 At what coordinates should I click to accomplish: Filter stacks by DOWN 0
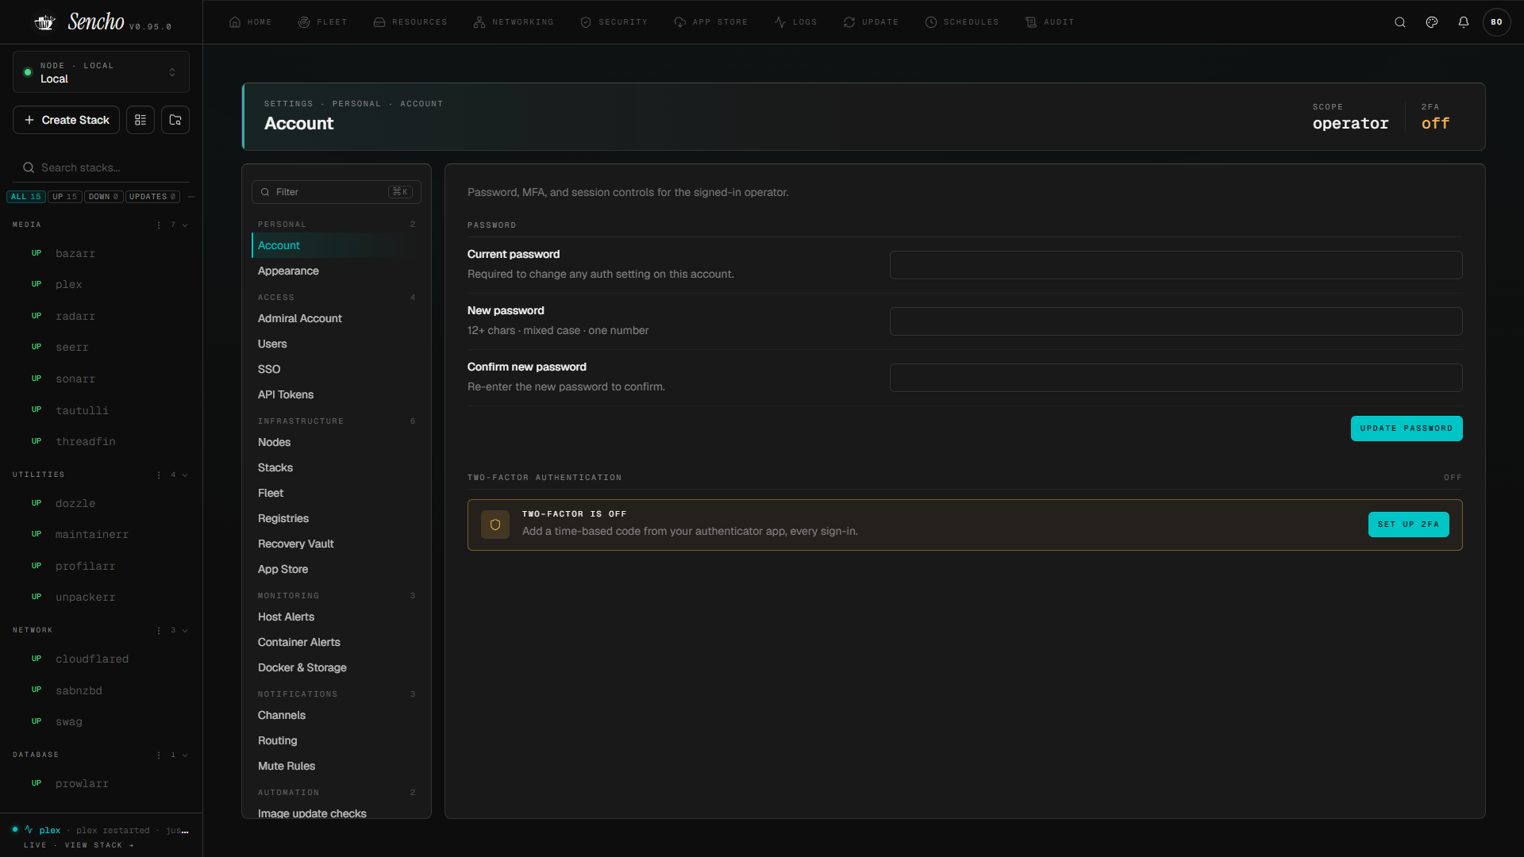(x=103, y=197)
